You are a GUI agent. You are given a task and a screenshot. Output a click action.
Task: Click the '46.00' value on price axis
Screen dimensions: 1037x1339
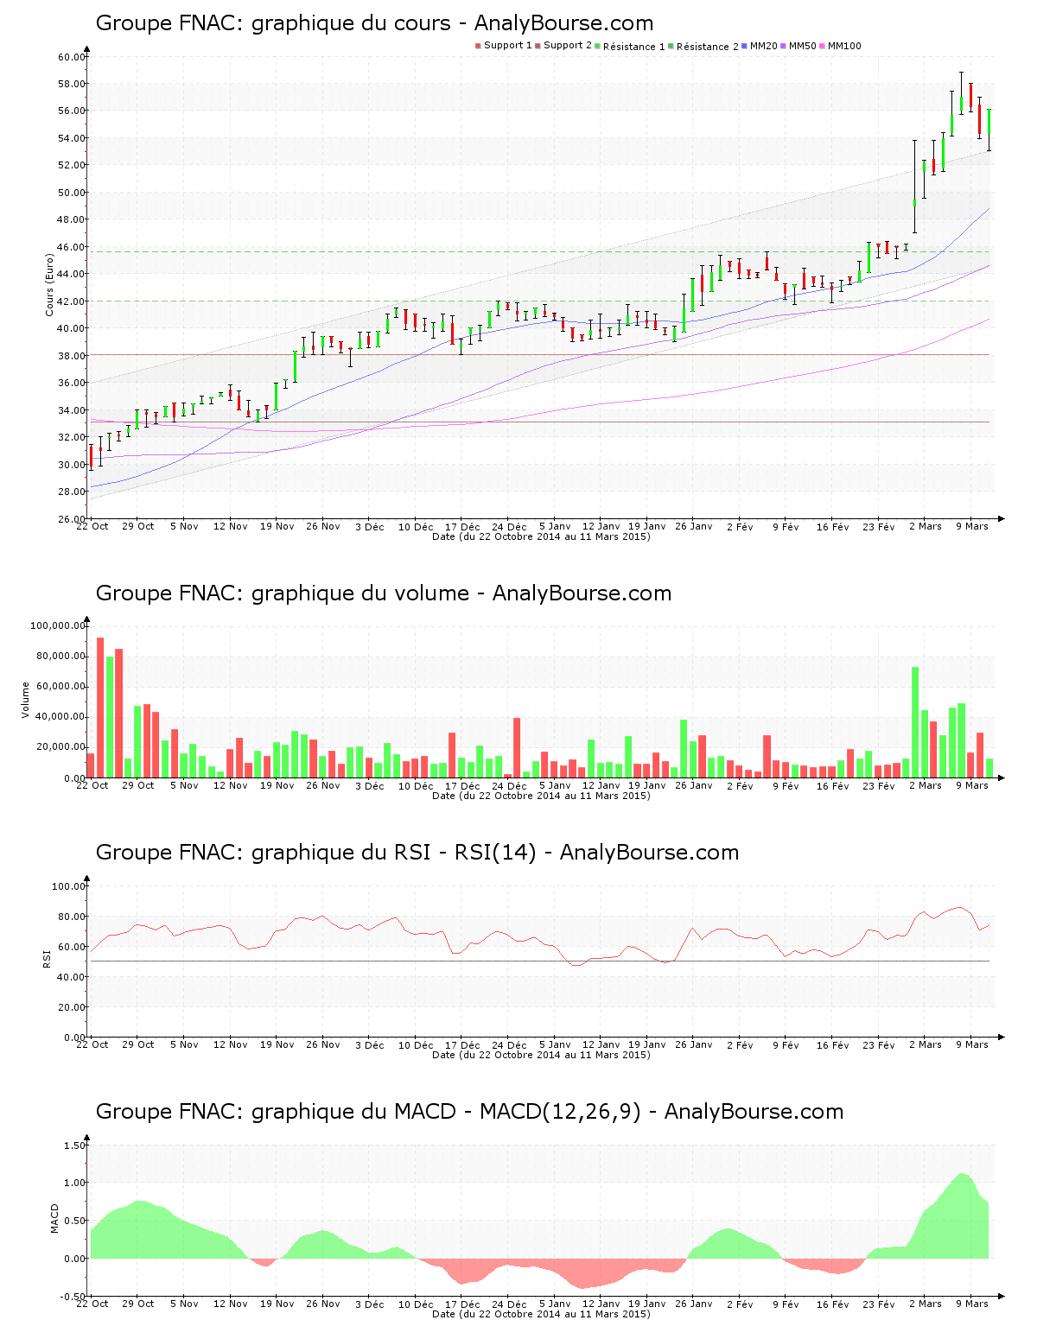point(72,247)
